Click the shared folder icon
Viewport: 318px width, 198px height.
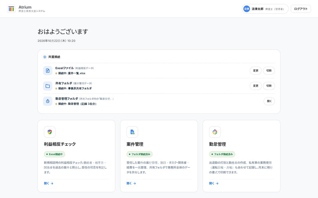[x=48, y=86]
